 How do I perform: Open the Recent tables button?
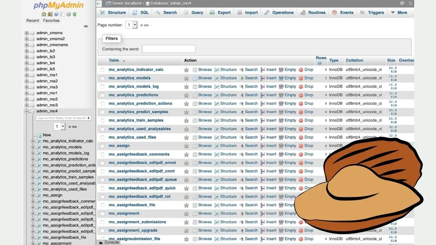click(33, 21)
